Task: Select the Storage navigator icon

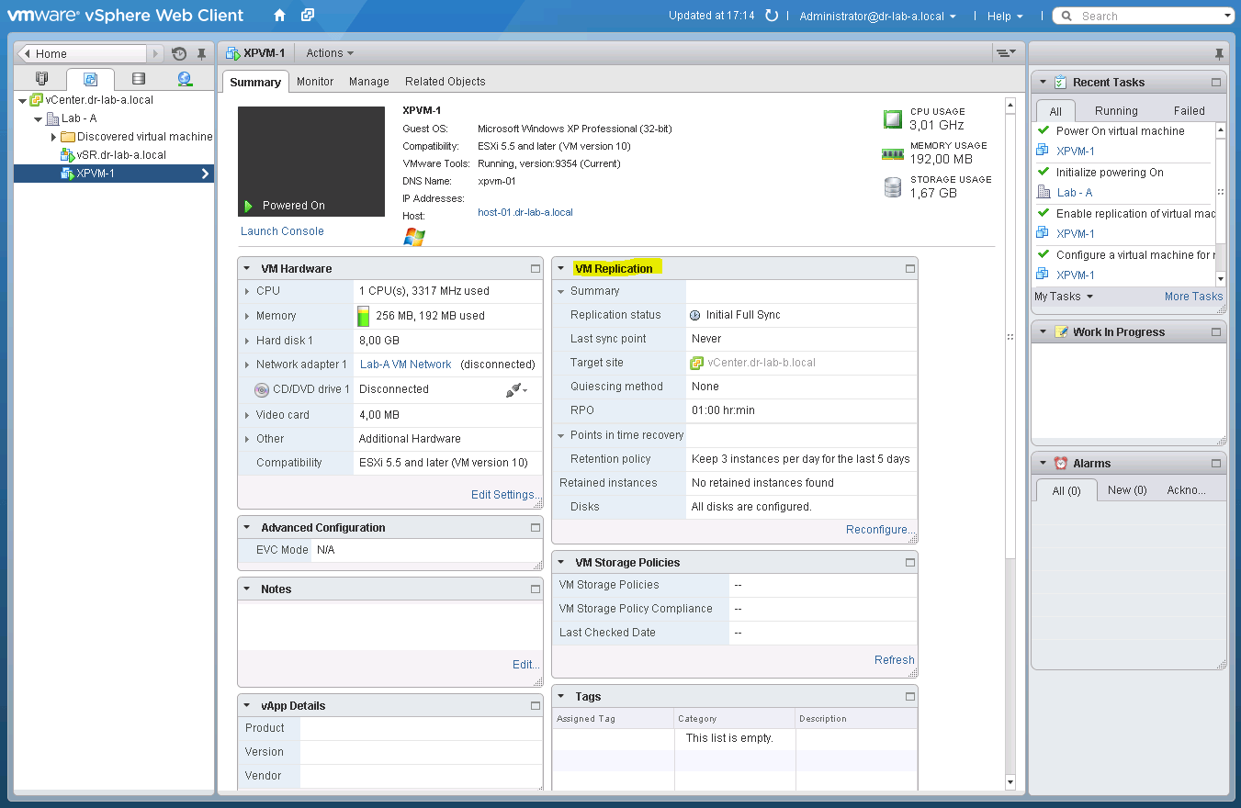Action: (x=138, y=78)
